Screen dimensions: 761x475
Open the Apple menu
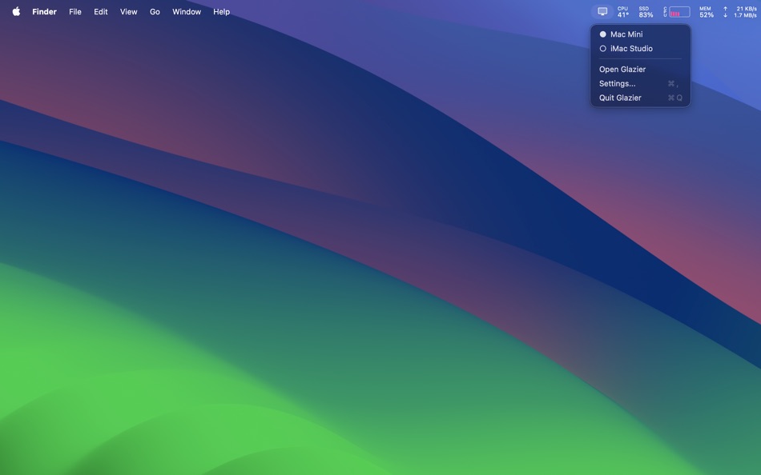[x=15, y=11]
